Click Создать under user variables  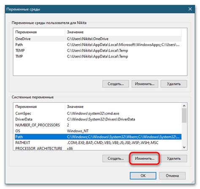116,84
